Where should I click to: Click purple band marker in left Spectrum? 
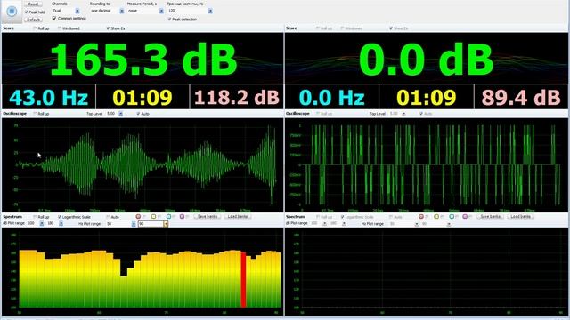[x=182, y=217]
